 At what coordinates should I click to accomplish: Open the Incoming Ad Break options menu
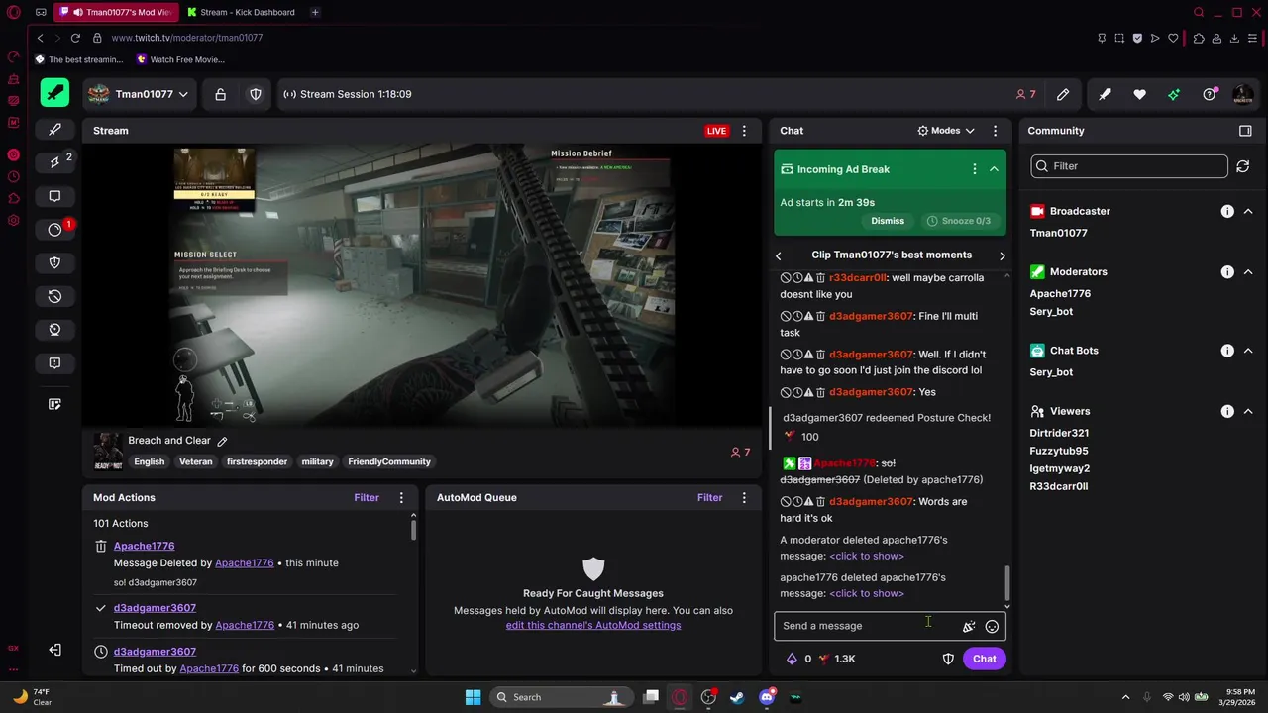point(974,169)
